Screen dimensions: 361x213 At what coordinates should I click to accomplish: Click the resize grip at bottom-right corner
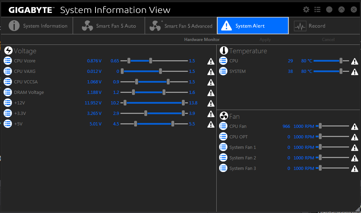click(x=358, y=209)
